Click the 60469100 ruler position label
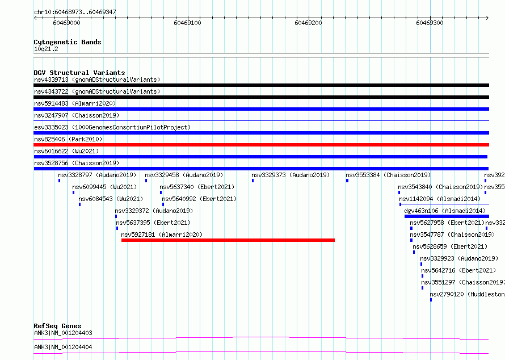Screen dimensions: 505x360 [x=187, y=23]
